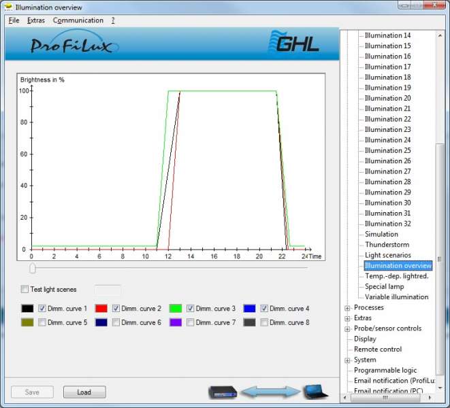Open the Extras menu
450x408 pixels.
(36, 20)
